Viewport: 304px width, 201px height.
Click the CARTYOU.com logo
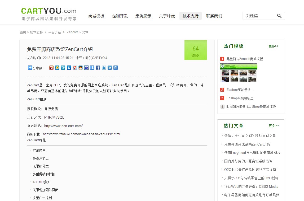click(49, 14)
